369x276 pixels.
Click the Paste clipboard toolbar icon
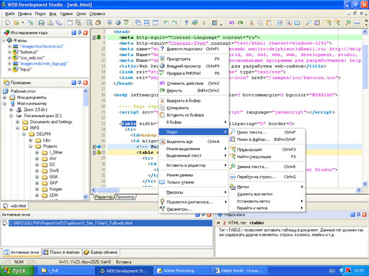tap(269, 23)
